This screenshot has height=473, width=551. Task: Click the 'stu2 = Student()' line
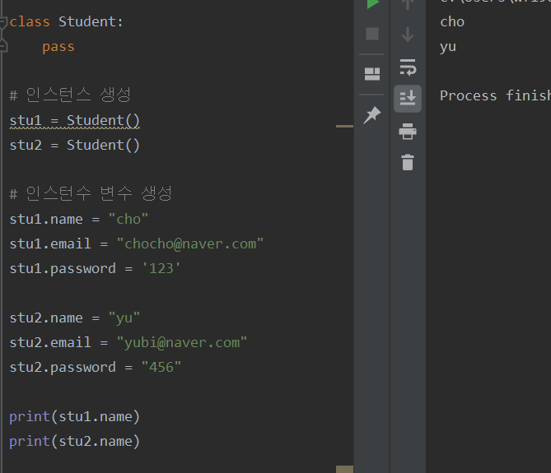point(74,146)
